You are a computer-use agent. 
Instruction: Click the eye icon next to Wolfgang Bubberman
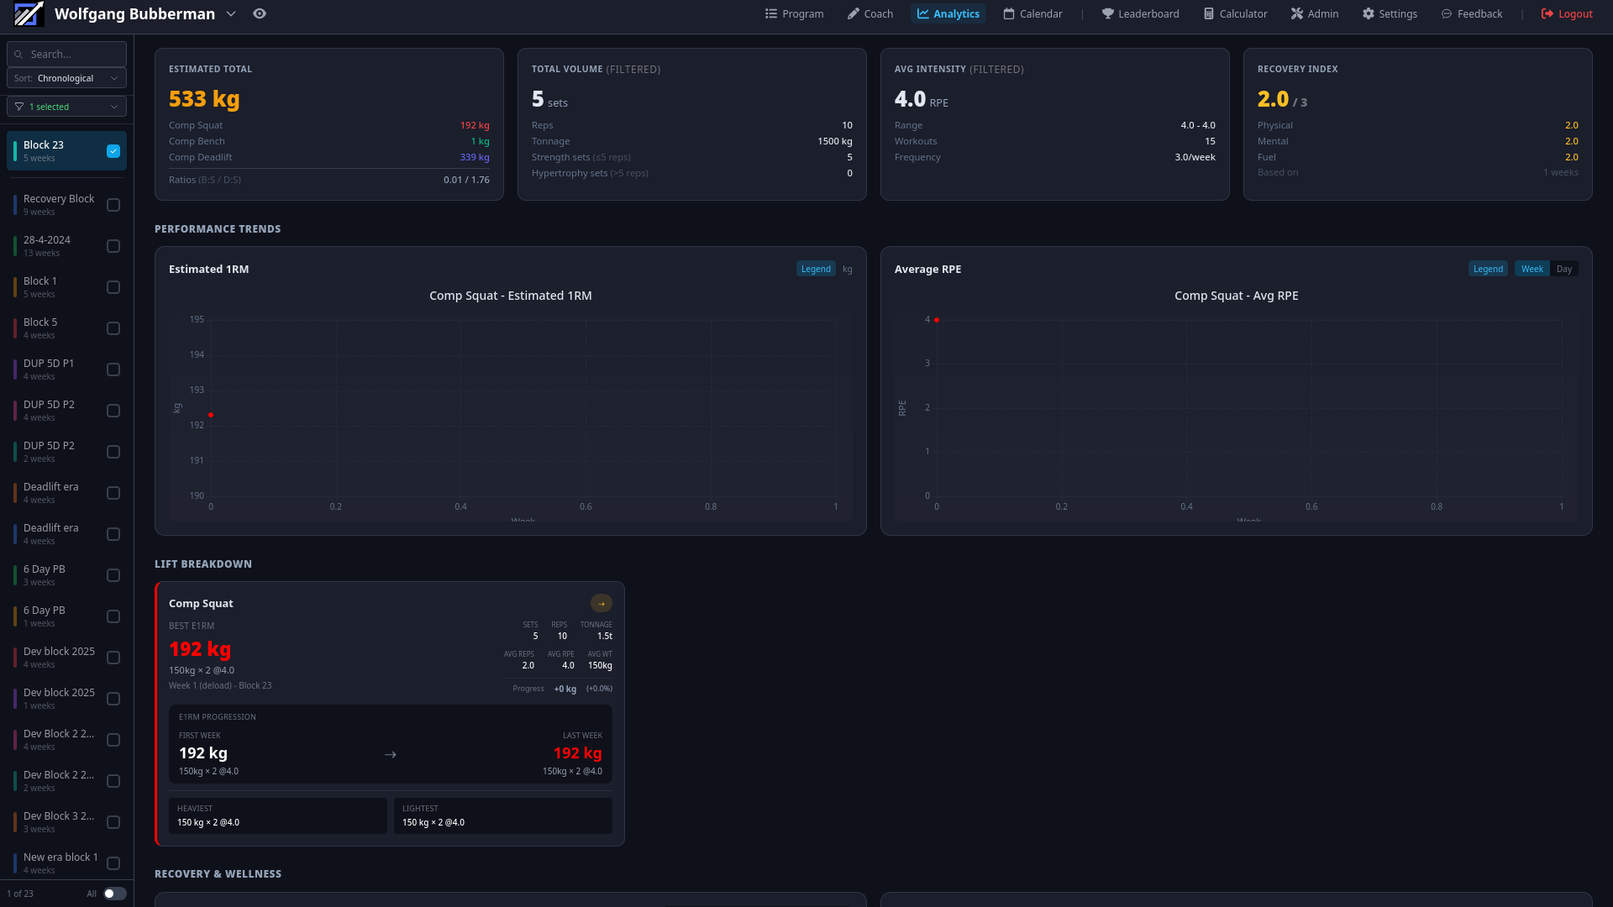(259, 13)
